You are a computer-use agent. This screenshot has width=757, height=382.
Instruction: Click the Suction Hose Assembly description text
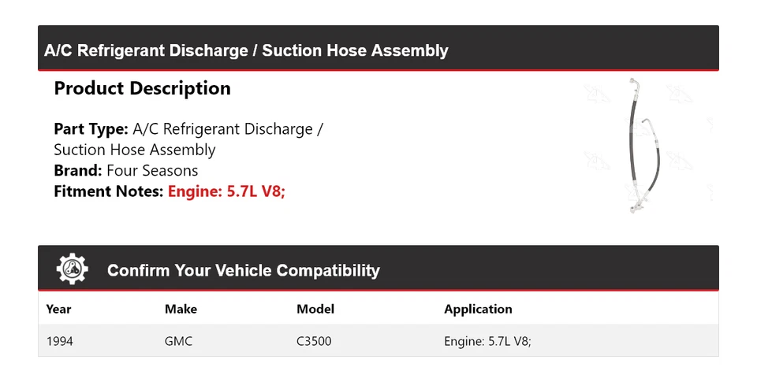tap(134, 150)
